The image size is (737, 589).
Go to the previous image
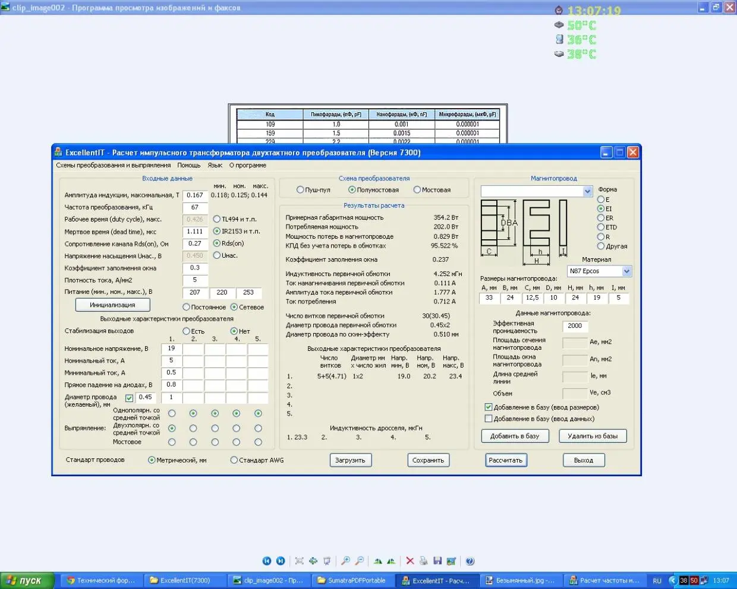pyautogui.click(x=267, y=561)
